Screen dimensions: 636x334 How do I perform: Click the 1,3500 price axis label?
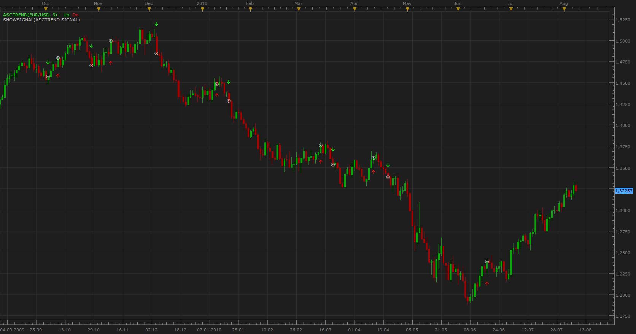click(623, 168)
